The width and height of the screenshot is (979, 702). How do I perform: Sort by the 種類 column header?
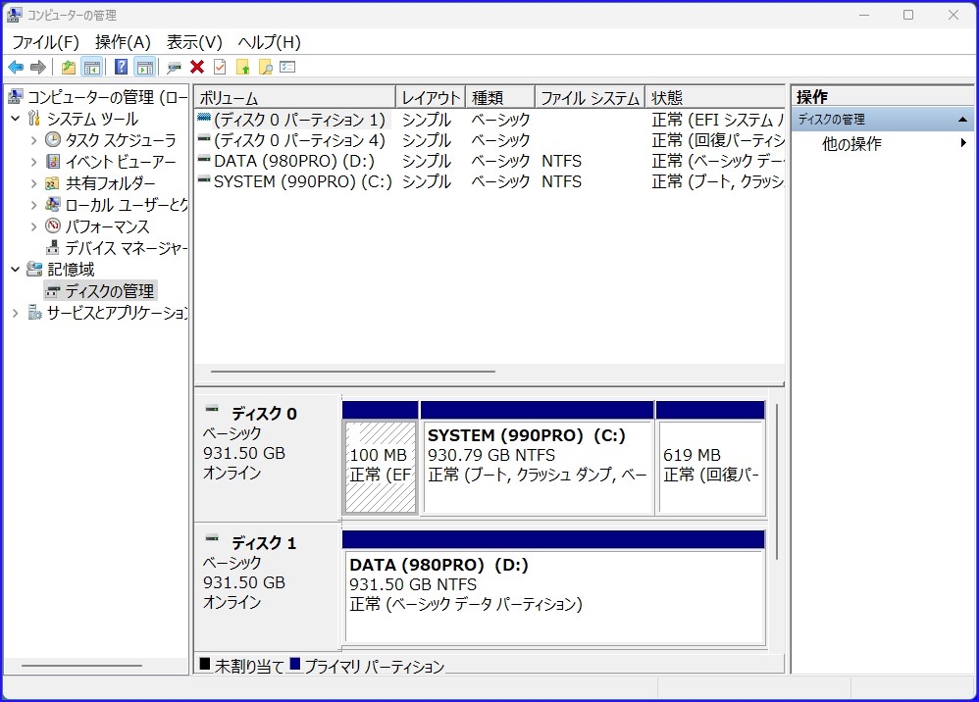(500, 98)
